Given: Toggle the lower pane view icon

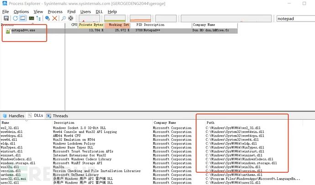Looking at the screenshot, I should pos(23,18).
